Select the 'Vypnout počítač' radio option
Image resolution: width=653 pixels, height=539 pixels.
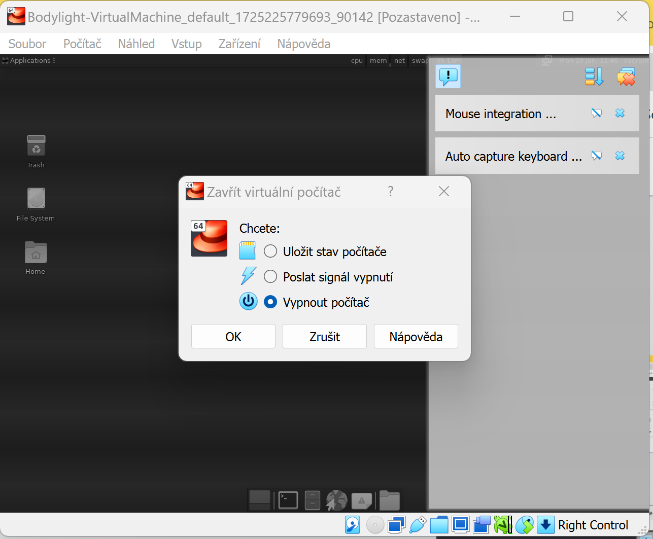[x=270, y=302]
